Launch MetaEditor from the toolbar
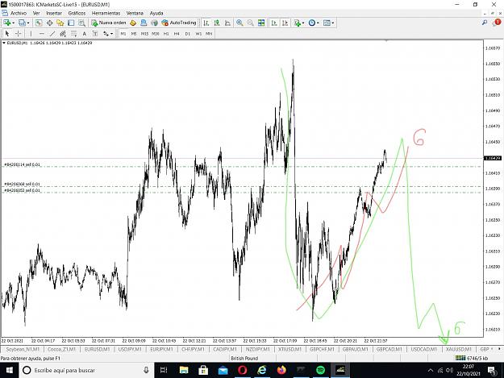Image resolution: width=504 pixels, height=378 pixels. (x=133, y=23)
